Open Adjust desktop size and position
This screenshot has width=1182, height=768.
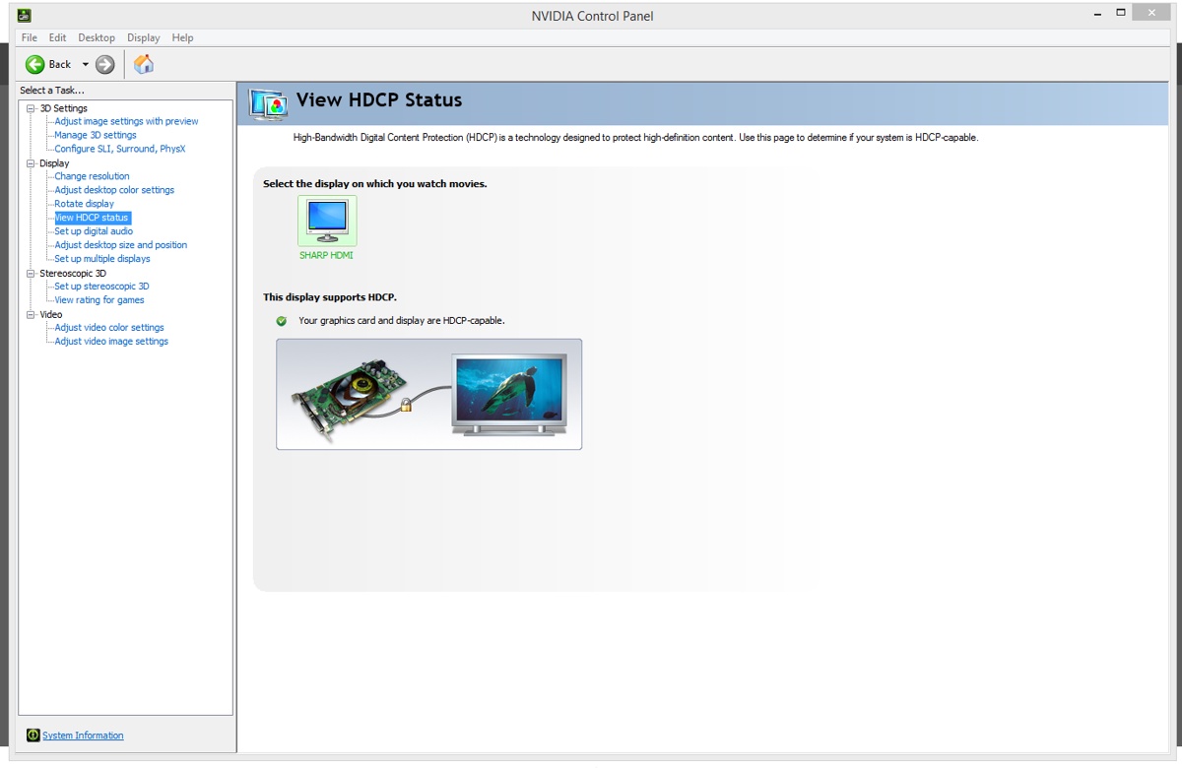click(x=120, y=245)
